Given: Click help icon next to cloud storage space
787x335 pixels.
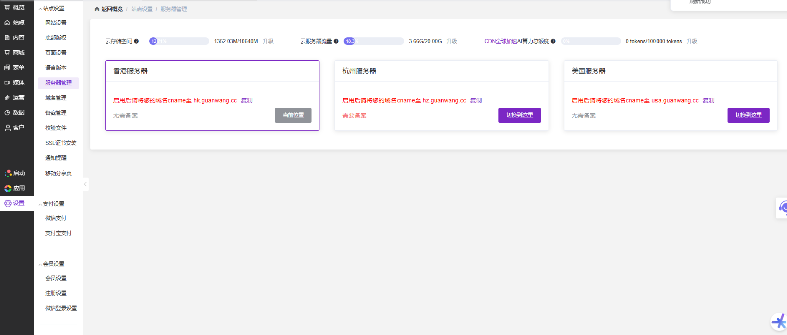Looking at the screenshot, I should [136, 41].
